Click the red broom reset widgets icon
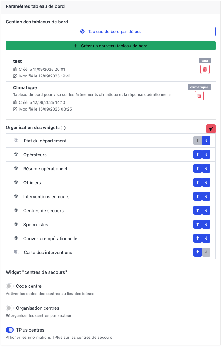Image resolution: width=222 pixels, height=347 pixels. click(211, 129)
